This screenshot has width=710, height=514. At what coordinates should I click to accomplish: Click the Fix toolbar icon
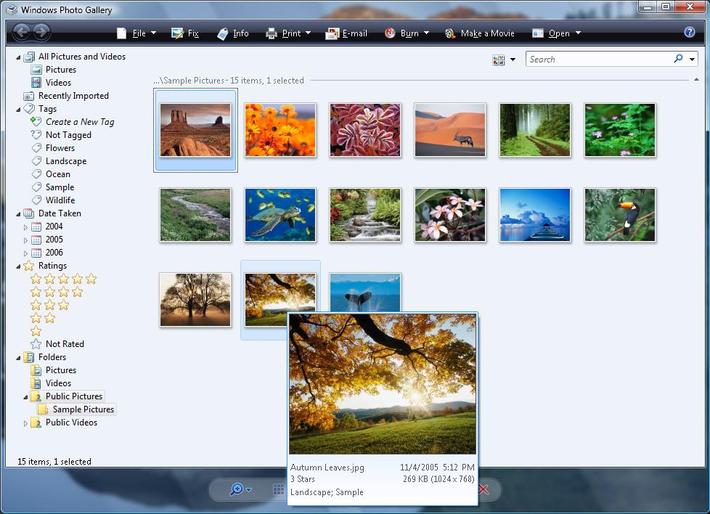(x=177, y=33)
